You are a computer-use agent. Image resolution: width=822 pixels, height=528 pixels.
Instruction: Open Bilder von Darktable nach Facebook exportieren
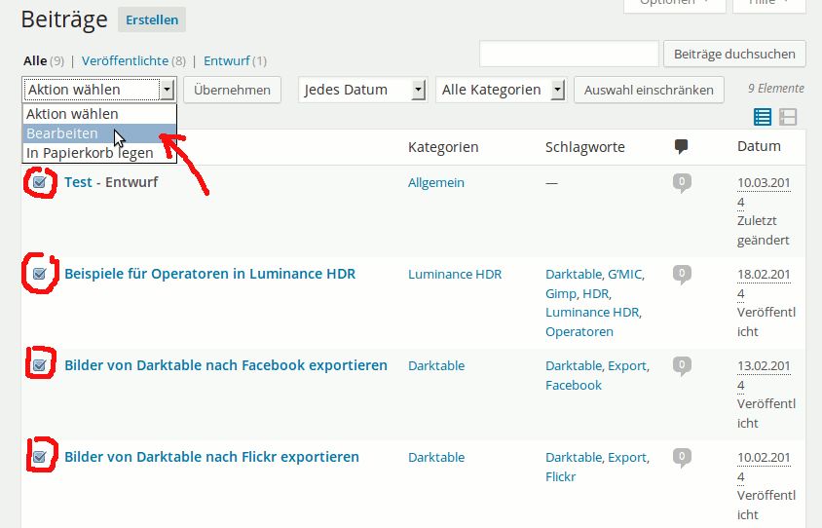click(x=226, y=365)
